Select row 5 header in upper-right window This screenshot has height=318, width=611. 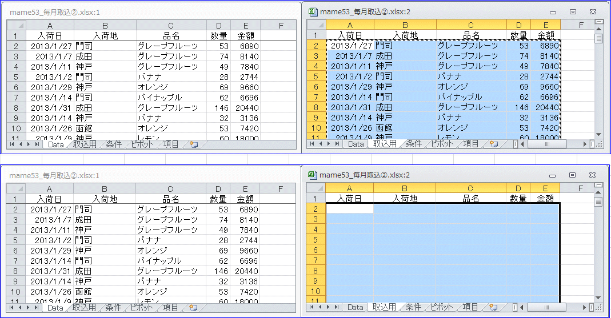(x=317, y=77)
